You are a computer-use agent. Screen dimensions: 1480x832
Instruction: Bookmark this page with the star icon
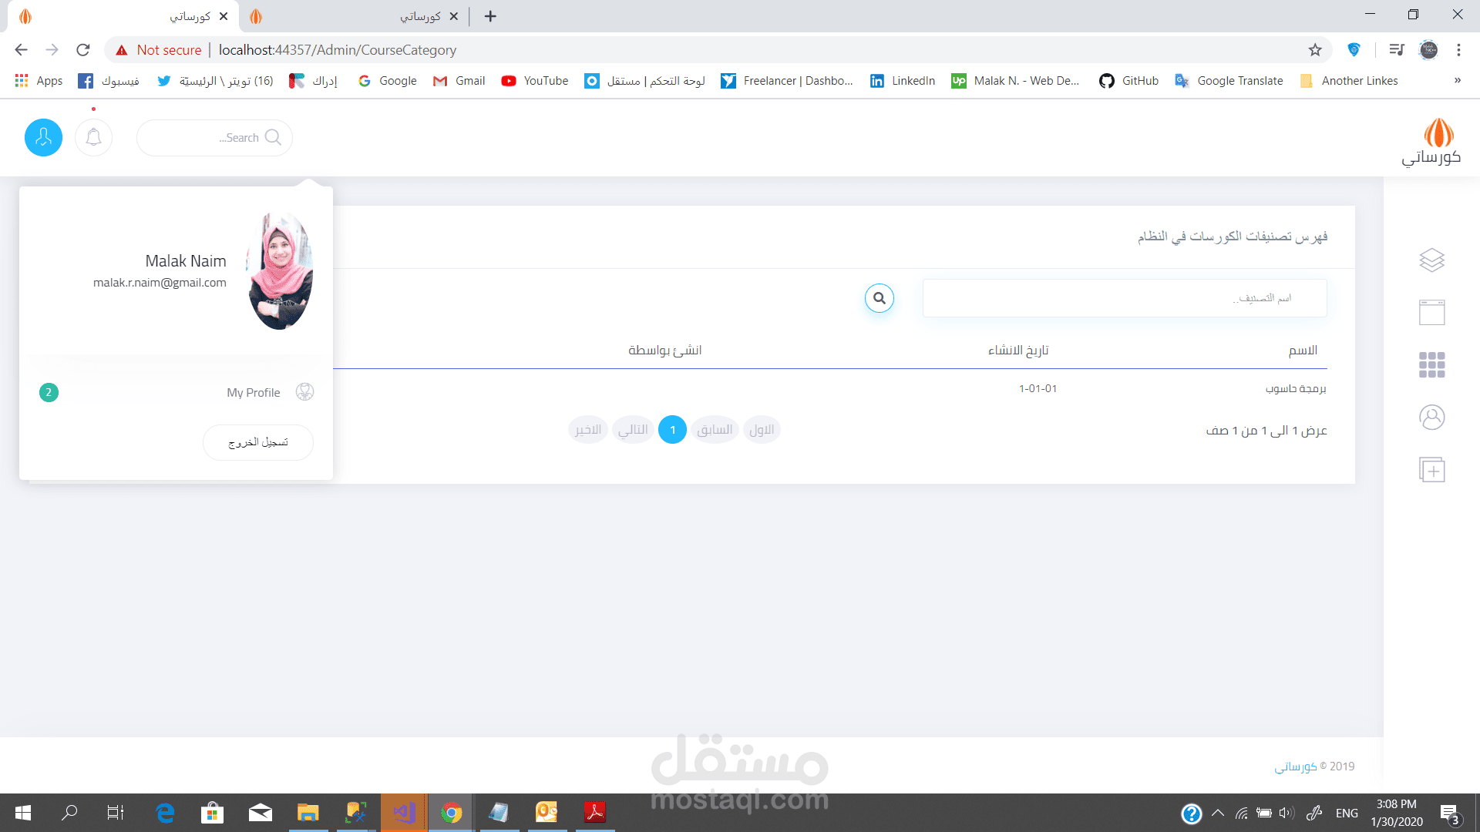coord(1315,50)
